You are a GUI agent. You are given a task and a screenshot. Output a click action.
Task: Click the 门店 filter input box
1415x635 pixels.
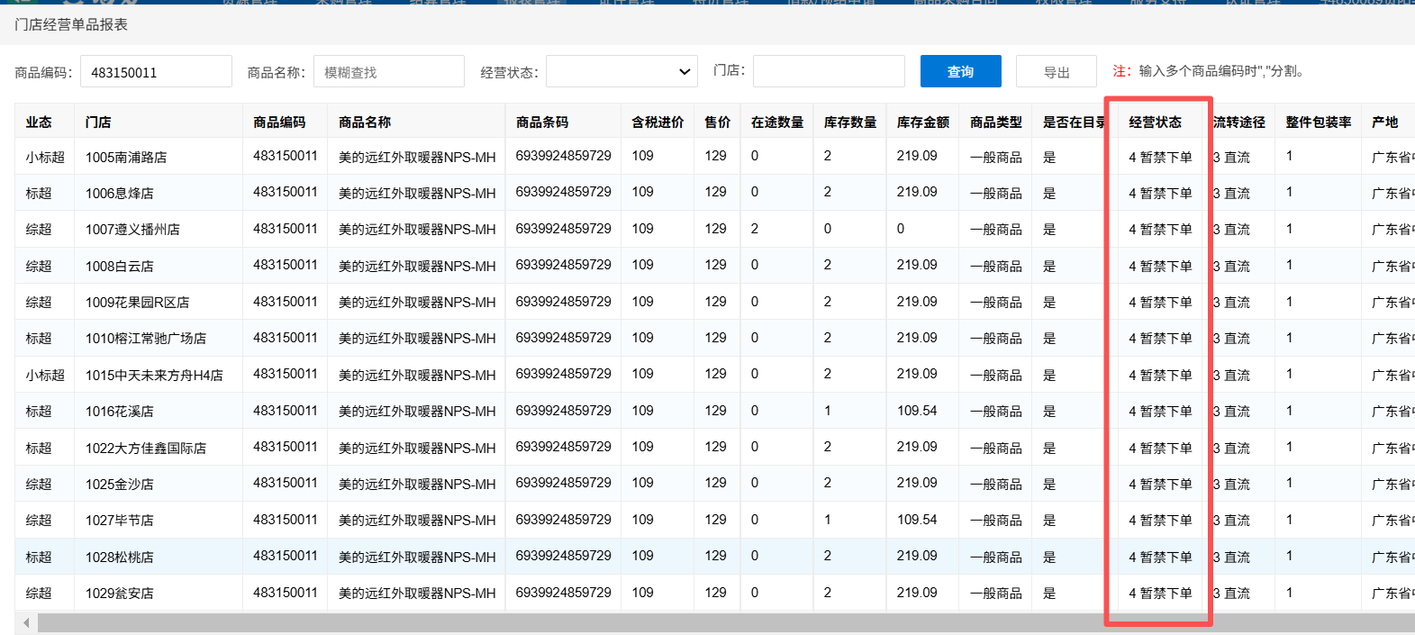(x=828, y=71)
